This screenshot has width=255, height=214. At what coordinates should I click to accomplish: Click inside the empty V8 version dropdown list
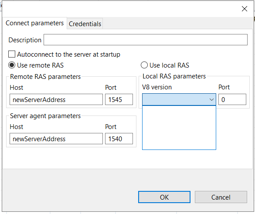click(x=179, y=128)
